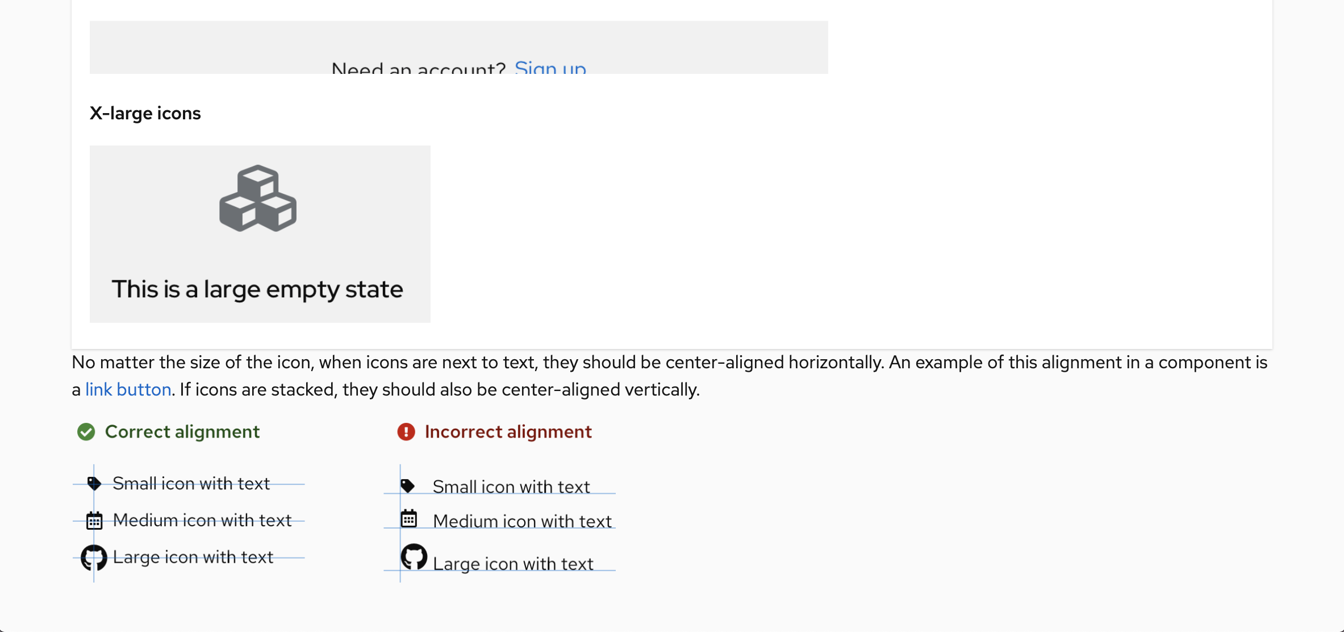Click the "Incorrect alignment" heading text
Viewport: 1344px width, 632px height.
(x=508, y=432)
